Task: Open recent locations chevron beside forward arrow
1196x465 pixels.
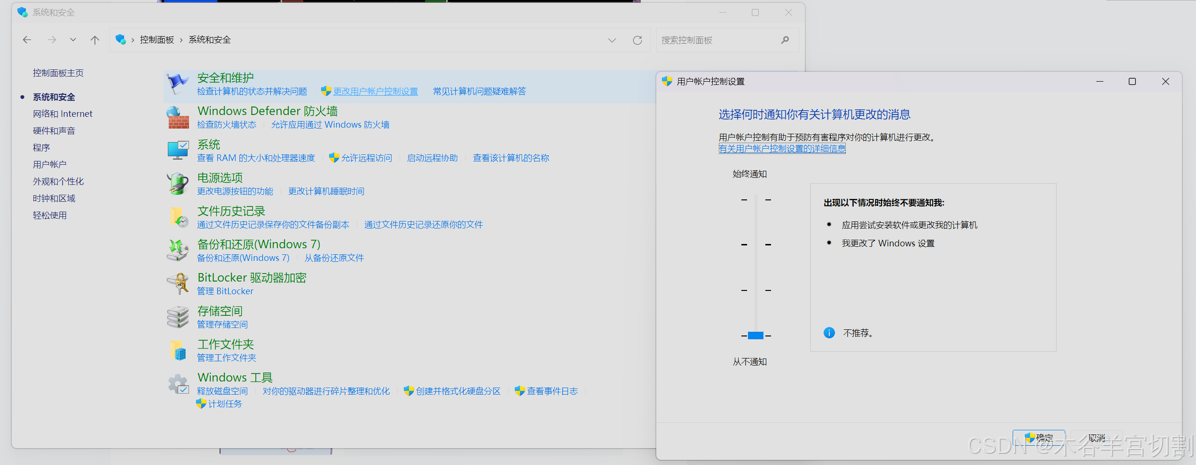Action: [73, 40]
